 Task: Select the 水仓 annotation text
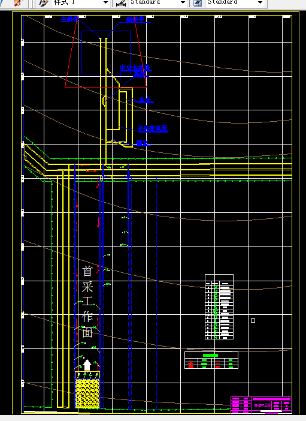point(145,100)
